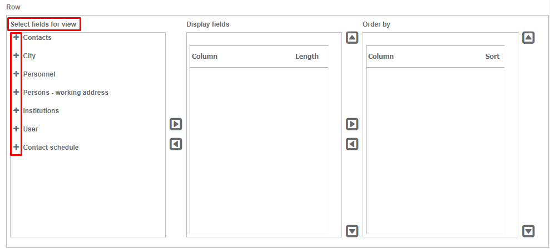Expand the Personnel field group
This screenshot has width=550, height=249.
point(16,74)
